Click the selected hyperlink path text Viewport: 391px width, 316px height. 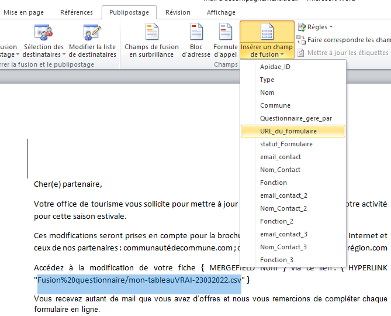(x=140, y=280)
